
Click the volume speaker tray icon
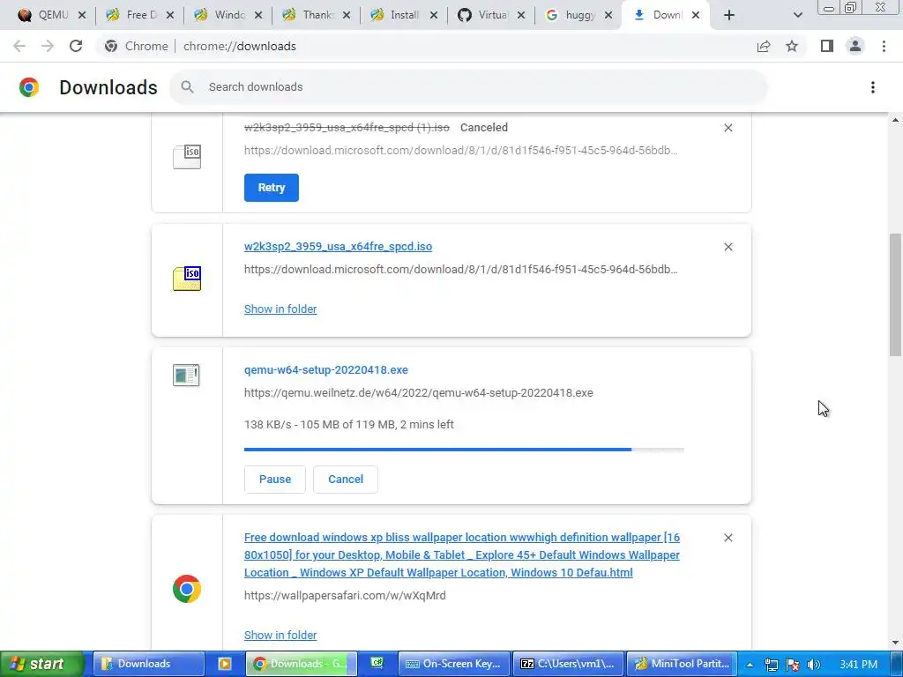tap(814, 665)
